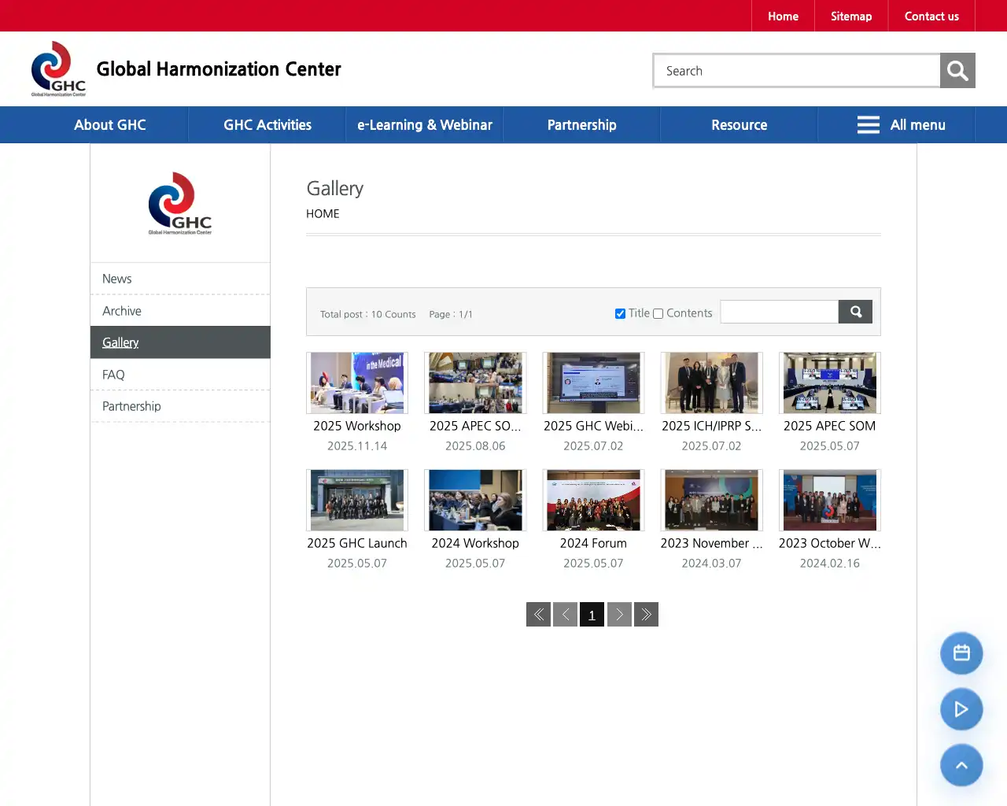
Task: Jump to last page with double-right arrow
Action: click(646, 614)
